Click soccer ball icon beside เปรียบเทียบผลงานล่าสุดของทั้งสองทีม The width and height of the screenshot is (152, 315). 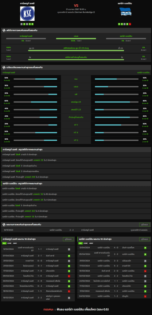tap(4, 67)
